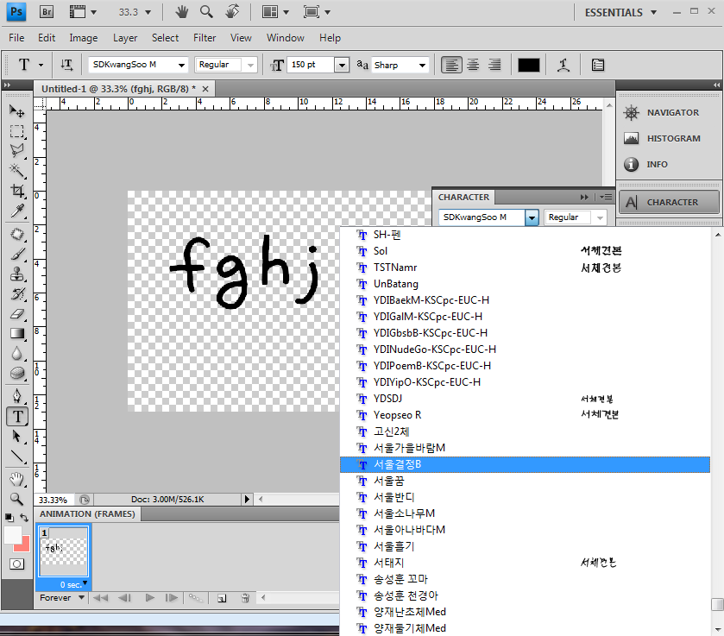Select the Move tool
The height and width of the screenshot is (636, 724).
[17, 110]
